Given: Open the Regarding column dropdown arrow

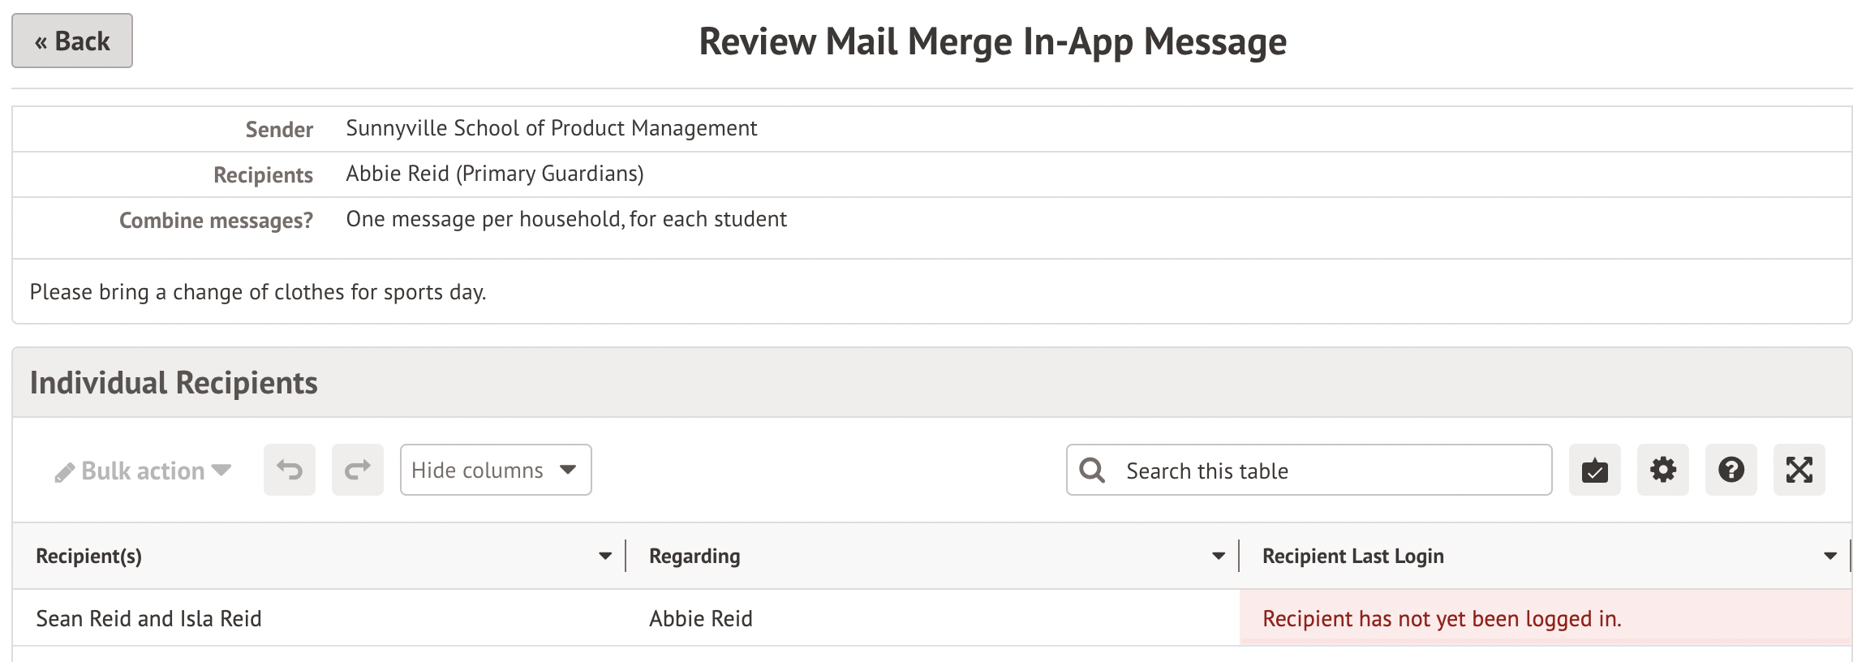Looking at the screenshot, I should tap(1218, 557).
